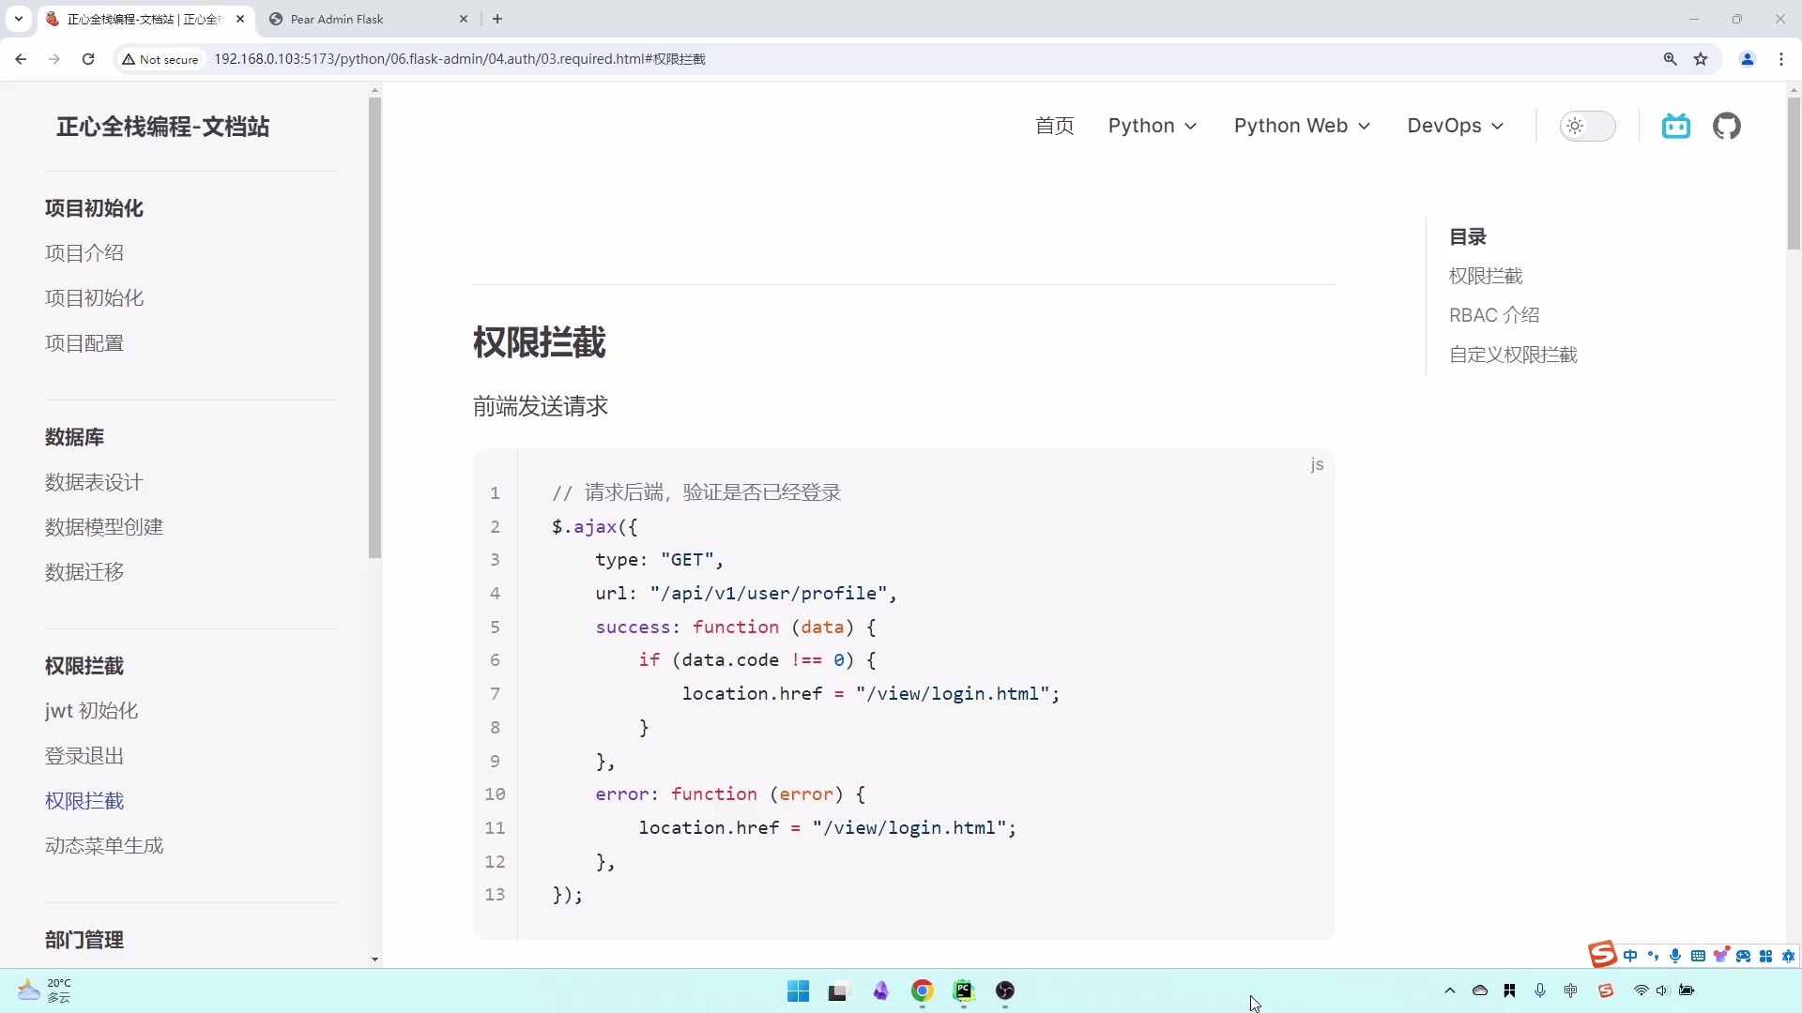The height and width of the screenshot is (1013, 1802).
Task: Click the Sogou input method logo
Action: pyautogui.click(x=1603, y=954)
